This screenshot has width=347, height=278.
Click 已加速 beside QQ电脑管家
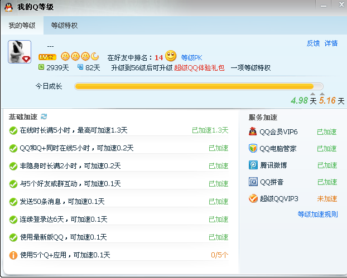pyautogui.click(x=327, y=149)
